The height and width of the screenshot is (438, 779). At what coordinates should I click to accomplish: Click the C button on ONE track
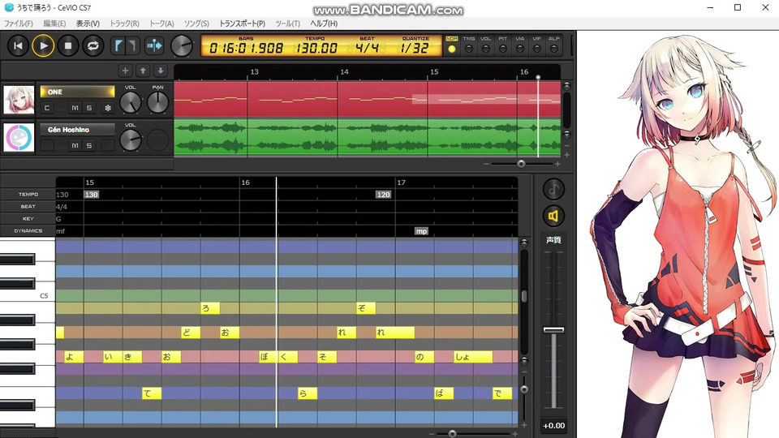pyautogui.click(x=47, y=108)
